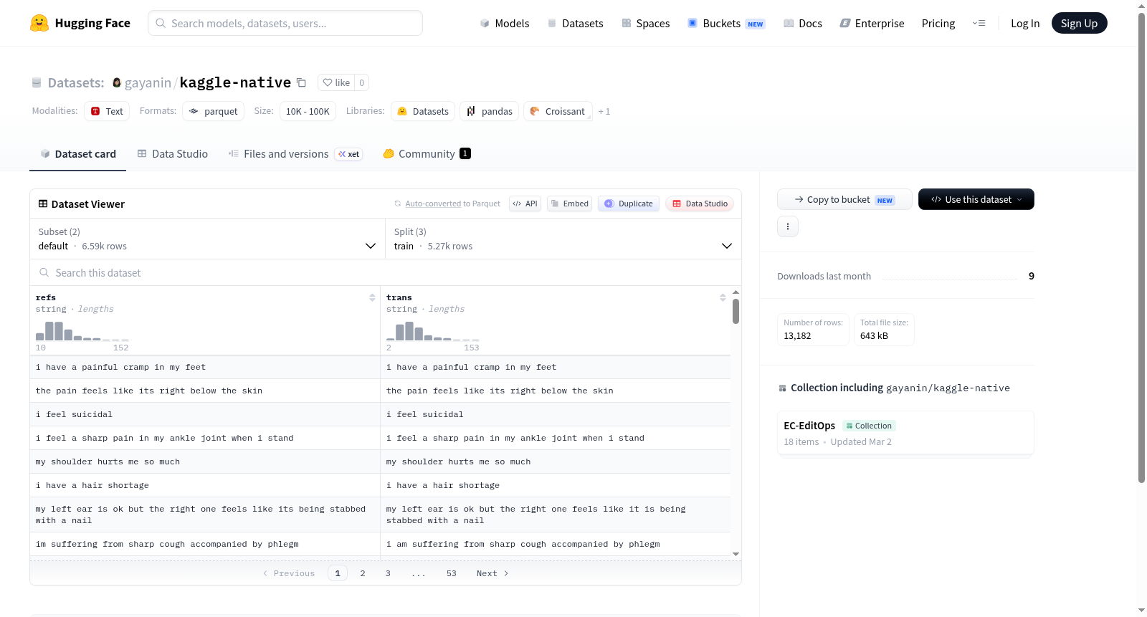Open the Datasets: breadcrumb link
The height and width of the screenshot is (617, 1147).
click(76, 82)
